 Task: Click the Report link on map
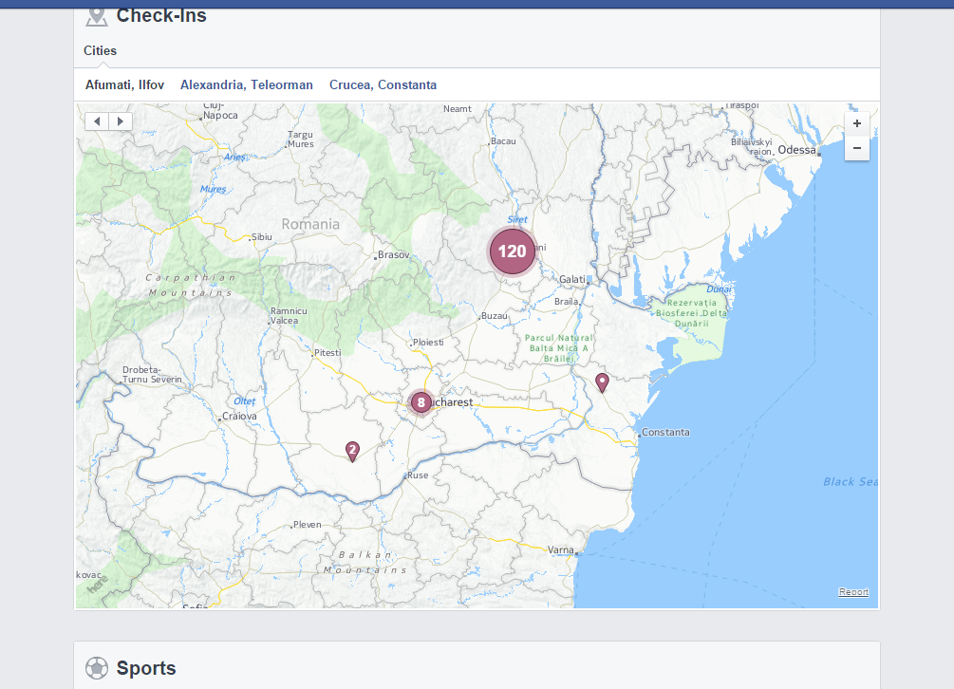pos(853,591)
